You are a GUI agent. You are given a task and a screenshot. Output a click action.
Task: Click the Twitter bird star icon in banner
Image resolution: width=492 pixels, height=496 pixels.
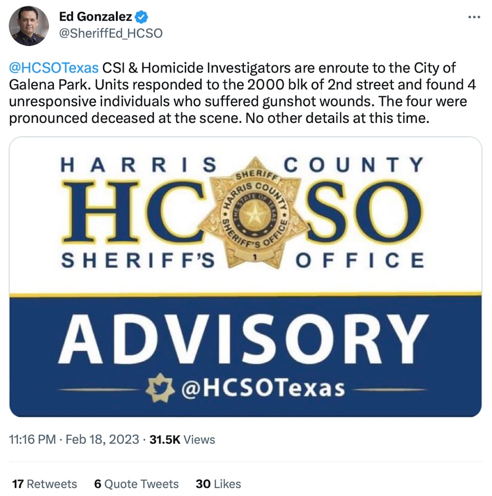tap(160, 387)
